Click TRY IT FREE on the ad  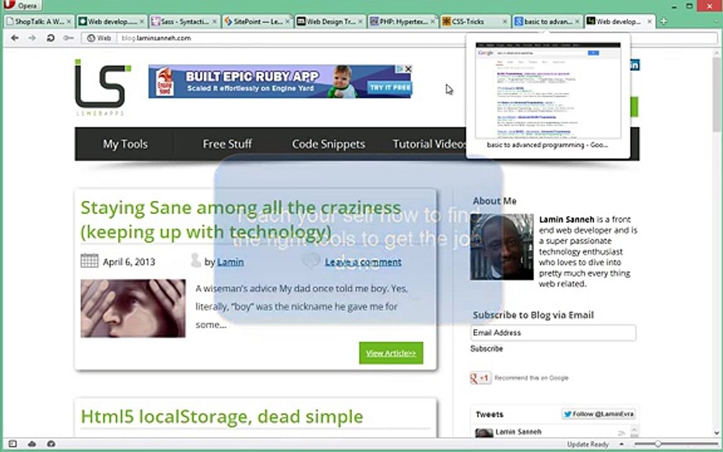tap(390, 87)
